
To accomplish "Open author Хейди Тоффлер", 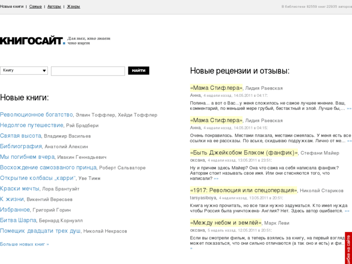I will click(x=138, y=115).
